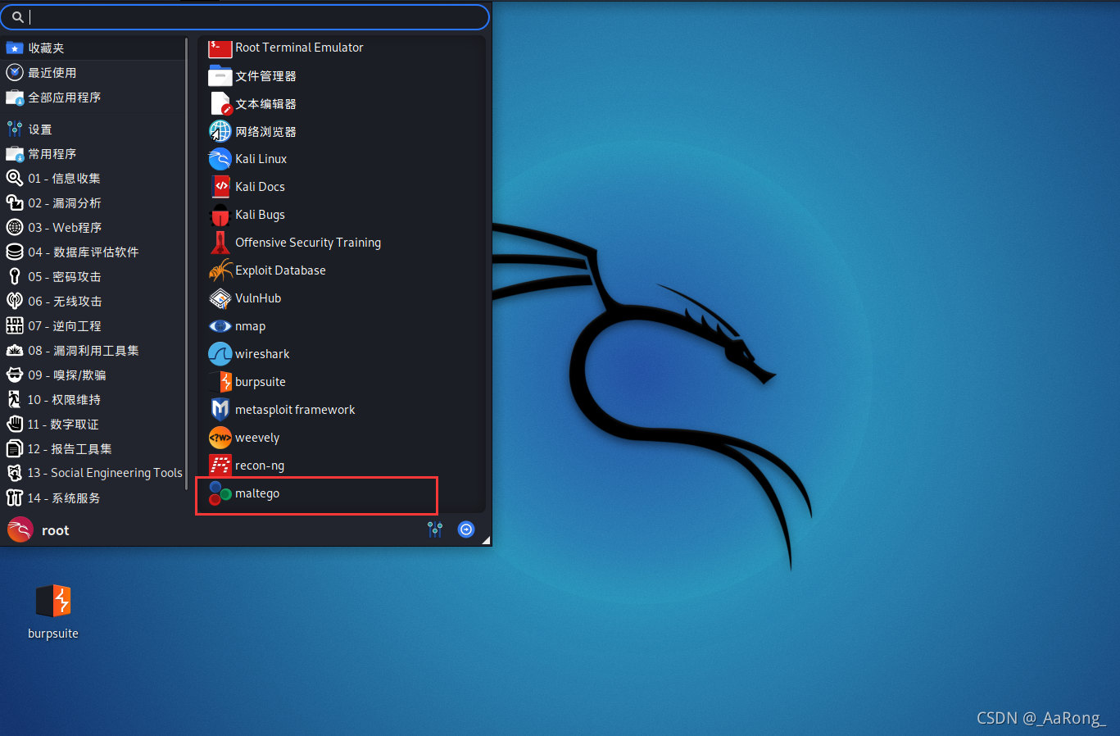Open 11 - 数字取证 category

pos(93,425)
